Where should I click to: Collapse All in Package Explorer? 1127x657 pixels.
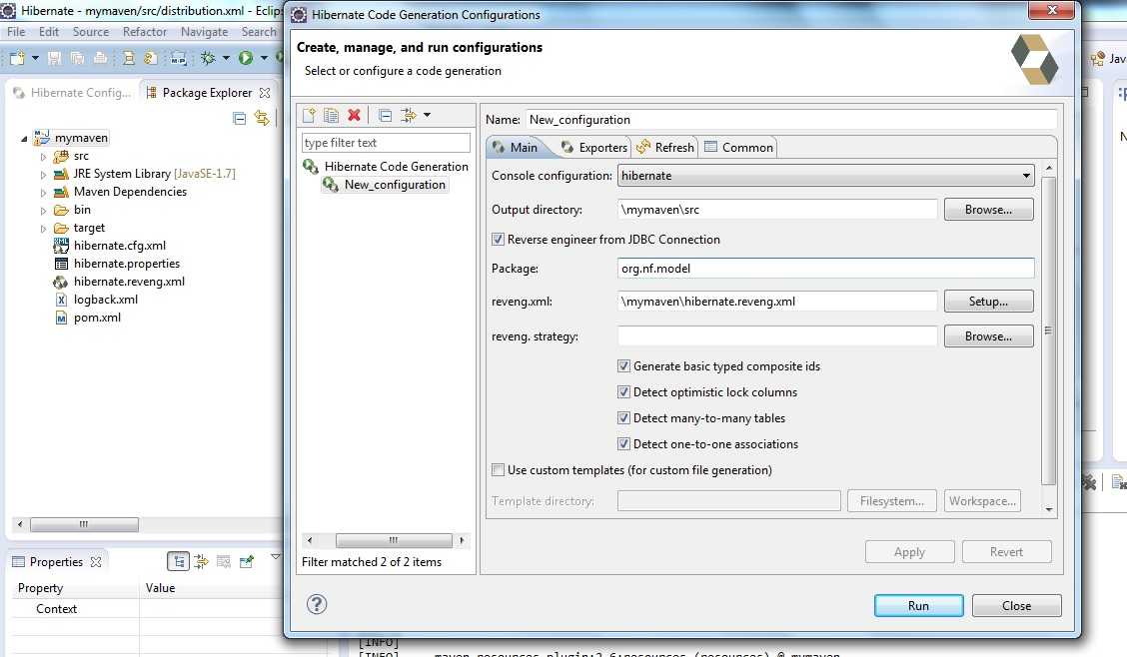pos(240,119)
